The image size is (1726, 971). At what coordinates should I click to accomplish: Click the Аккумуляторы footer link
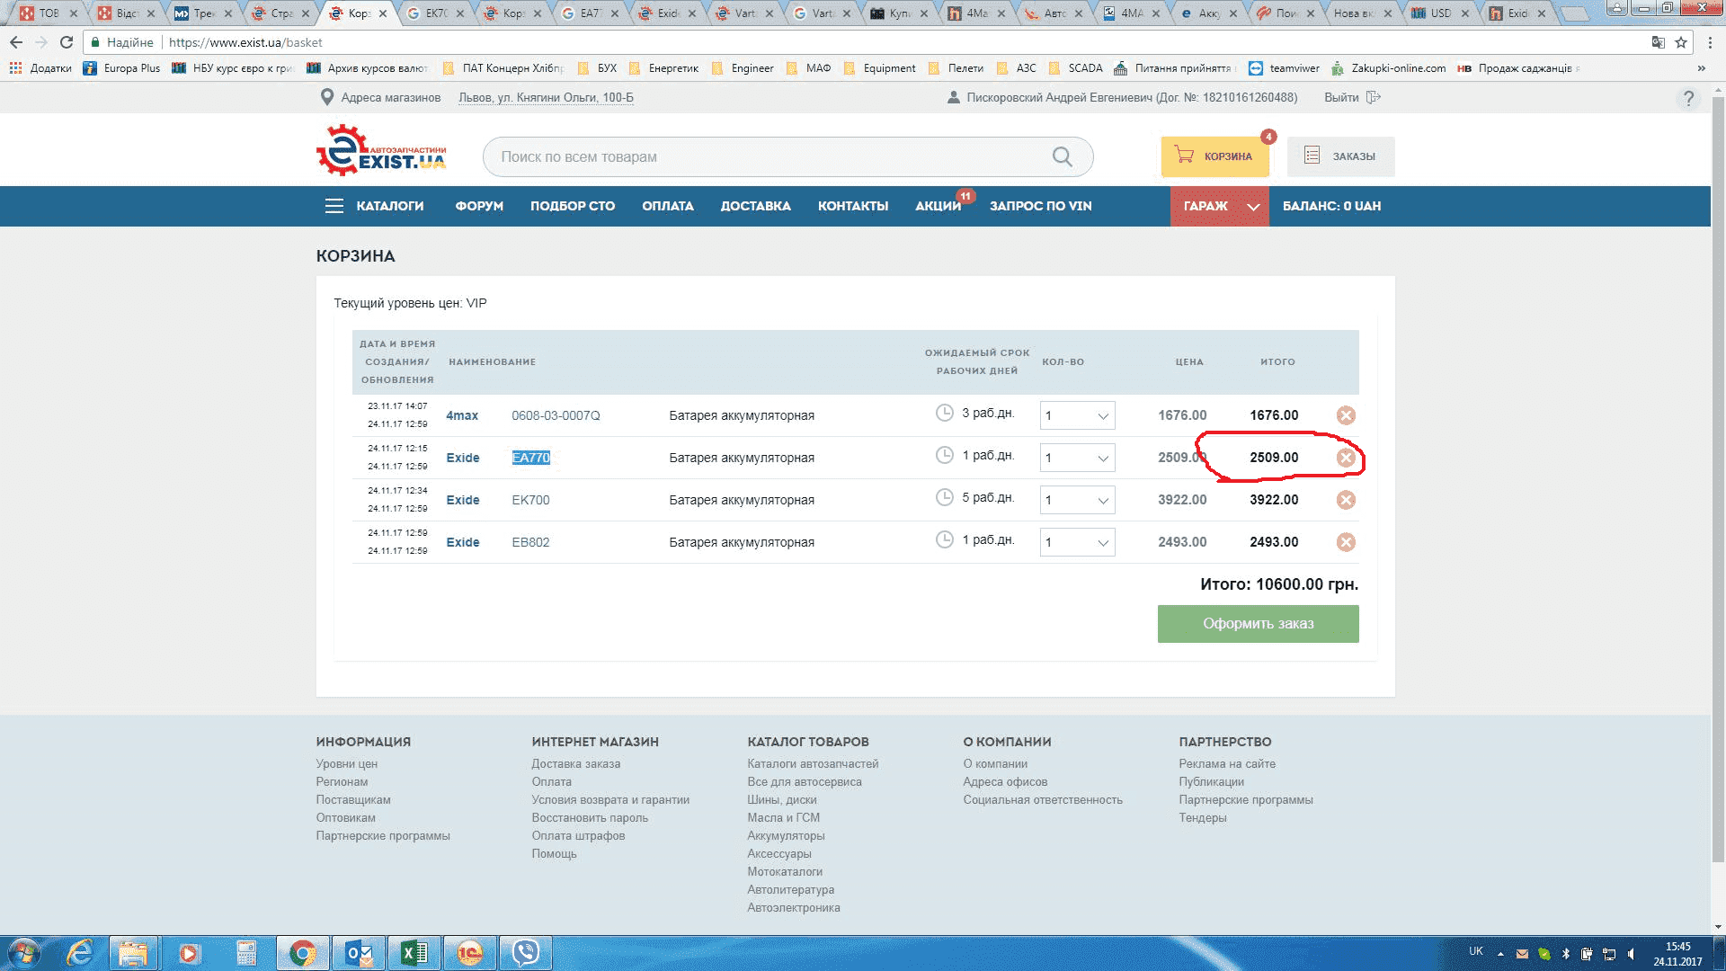[786, 835]
